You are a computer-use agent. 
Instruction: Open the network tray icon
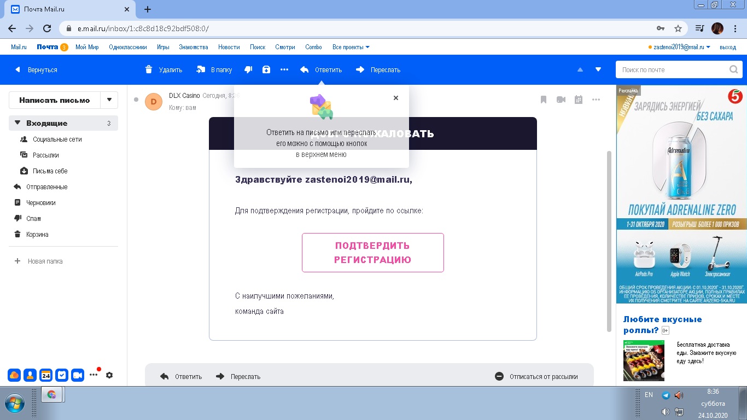[x=679, y=412]
